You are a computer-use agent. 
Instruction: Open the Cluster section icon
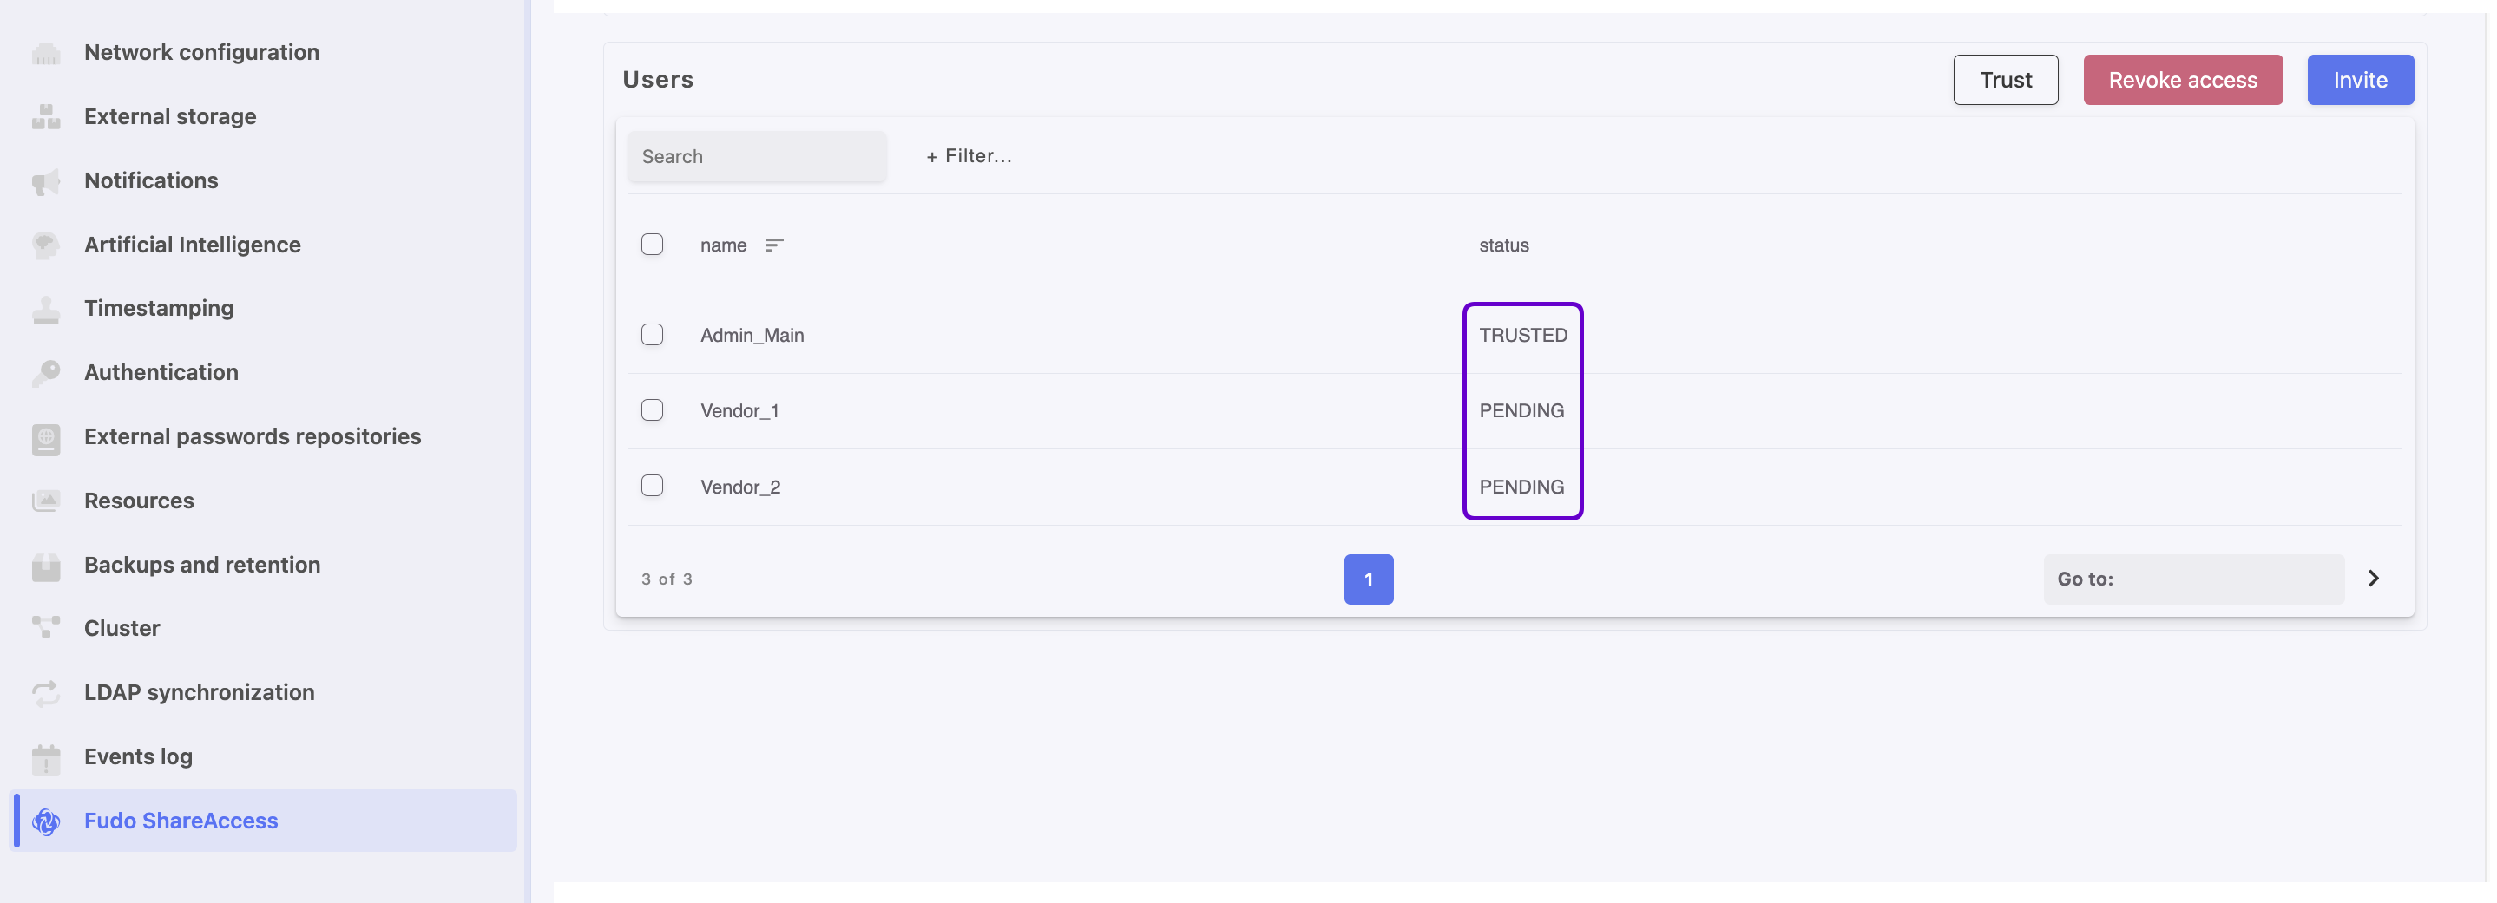45,628
